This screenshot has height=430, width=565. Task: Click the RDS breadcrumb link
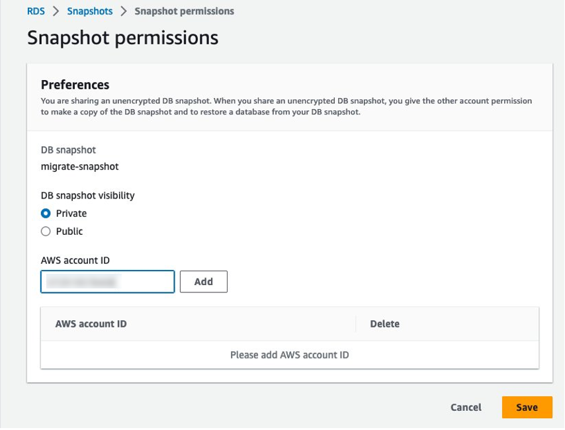(x=36, y=11)
